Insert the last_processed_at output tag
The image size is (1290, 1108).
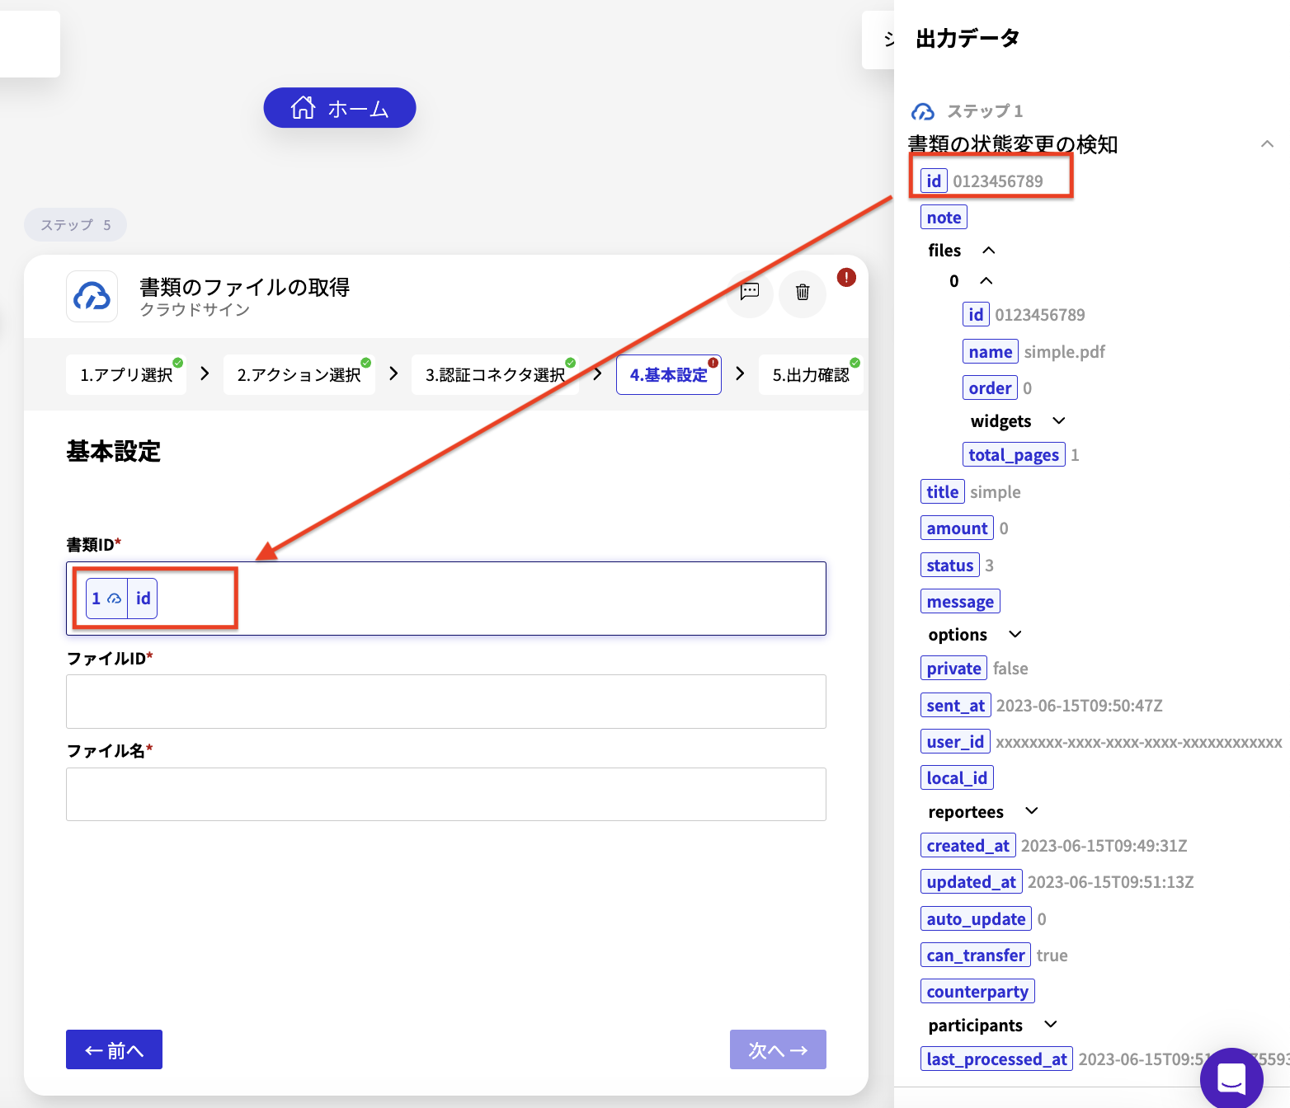pos(996,1059)
